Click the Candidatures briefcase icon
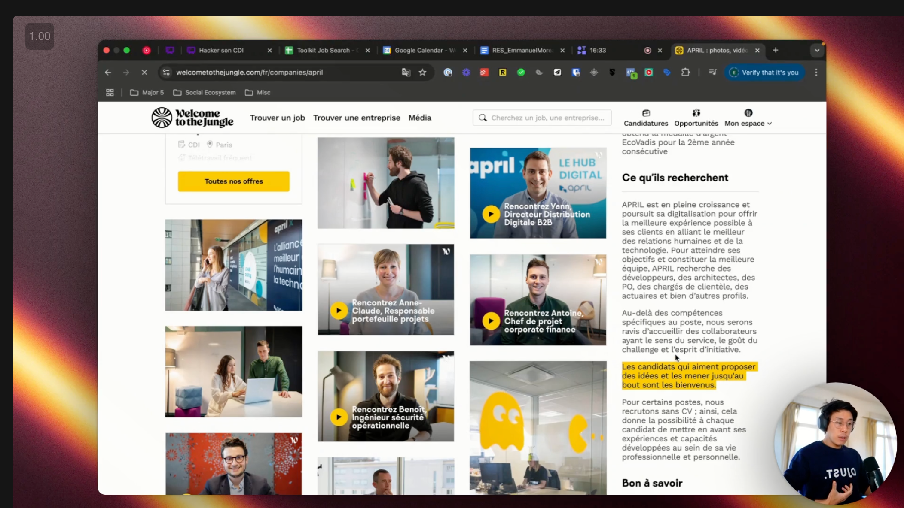904x508 pixels. tap(646, 113)
